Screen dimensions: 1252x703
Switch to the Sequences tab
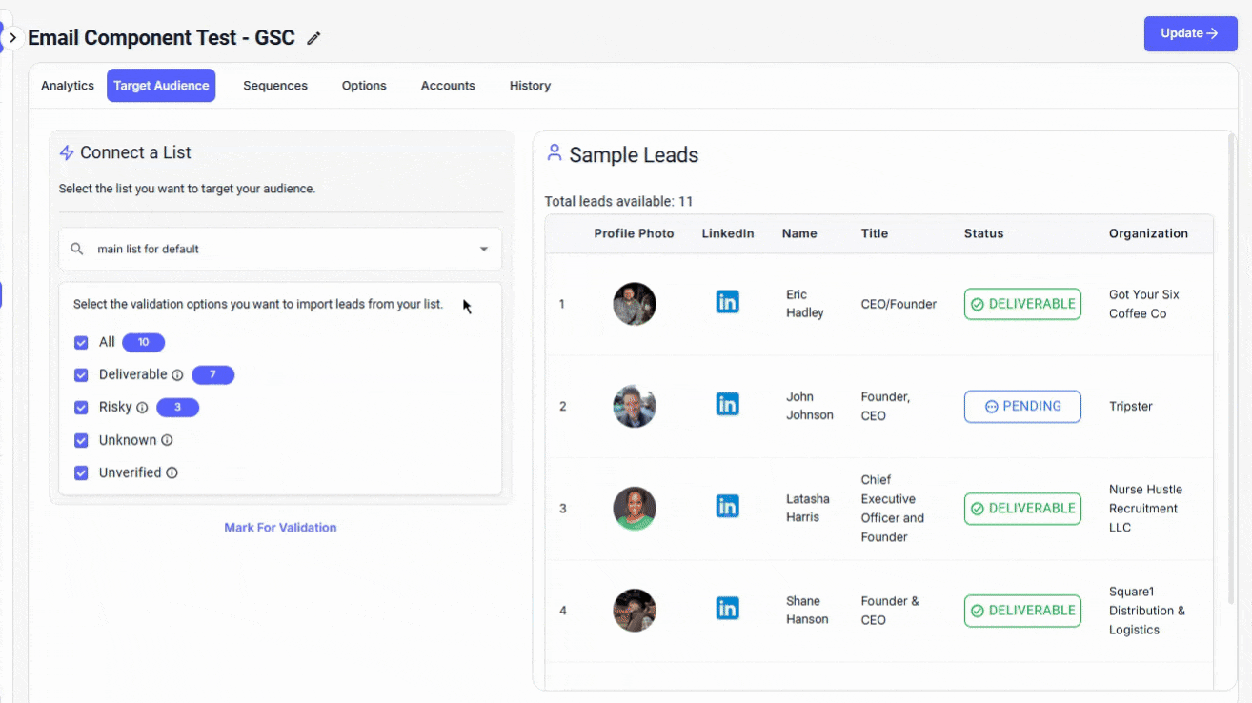click(275, 86)
